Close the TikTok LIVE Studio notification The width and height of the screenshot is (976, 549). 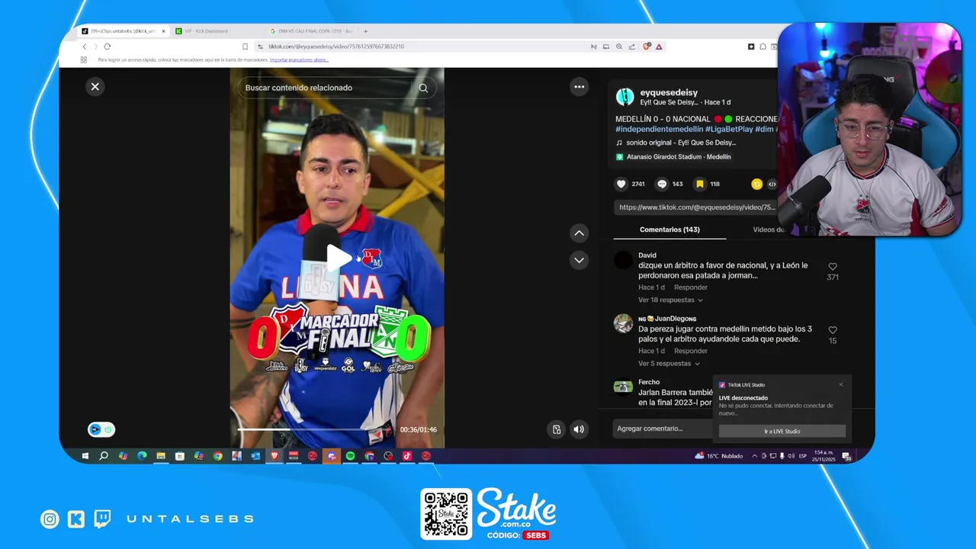(841, 384)
